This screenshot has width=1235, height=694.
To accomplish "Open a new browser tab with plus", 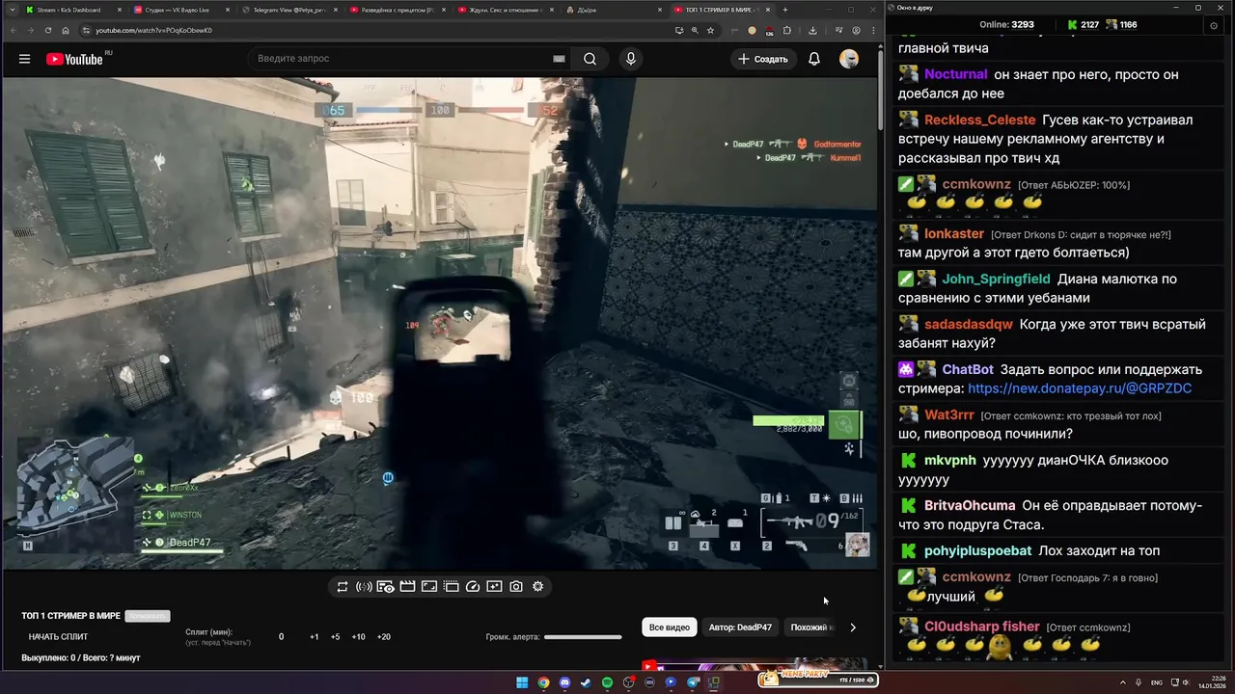I will click(785, 10).
